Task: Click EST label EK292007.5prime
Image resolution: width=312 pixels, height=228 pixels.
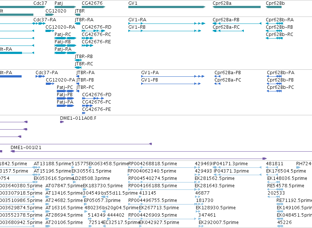Action: (x=219, y=222)
